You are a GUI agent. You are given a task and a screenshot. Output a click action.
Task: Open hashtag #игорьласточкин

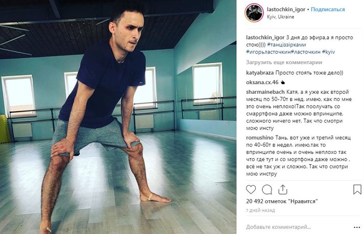(269, 52)
